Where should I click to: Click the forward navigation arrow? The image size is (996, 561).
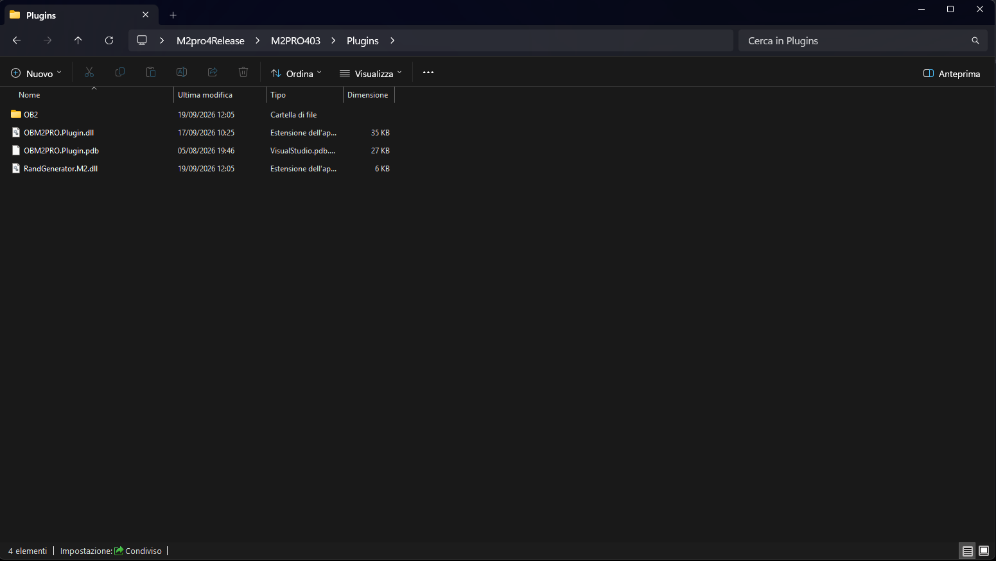[x=48, y=40]
